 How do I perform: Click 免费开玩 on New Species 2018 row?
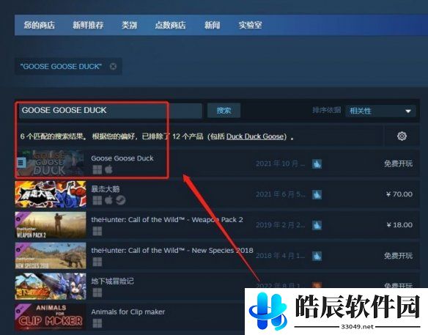tap(398, 256)
